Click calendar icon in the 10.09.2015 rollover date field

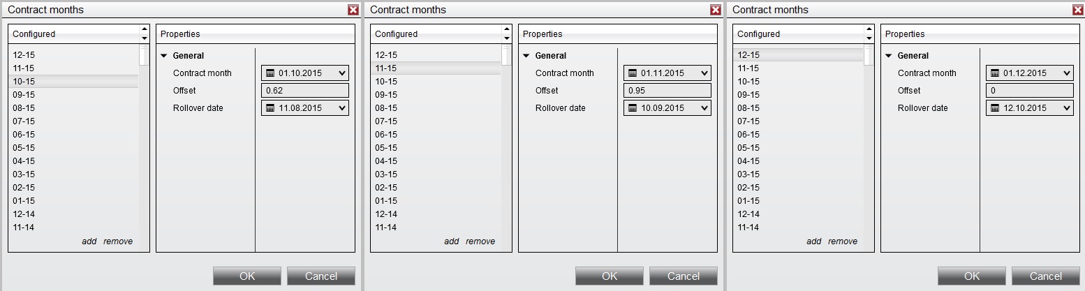tap(633, 108)
